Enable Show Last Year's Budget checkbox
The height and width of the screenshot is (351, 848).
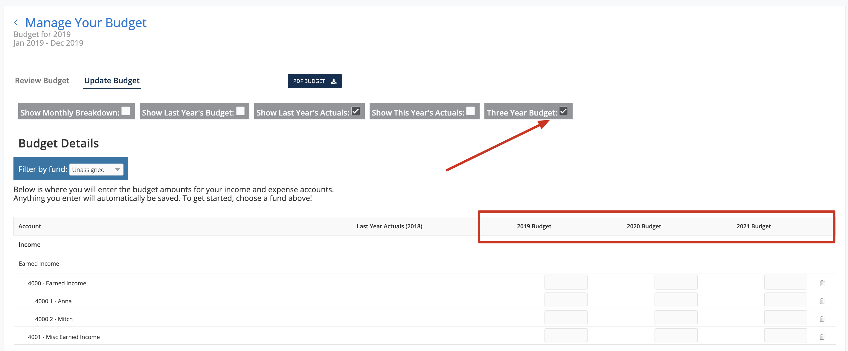click(240, 111)
